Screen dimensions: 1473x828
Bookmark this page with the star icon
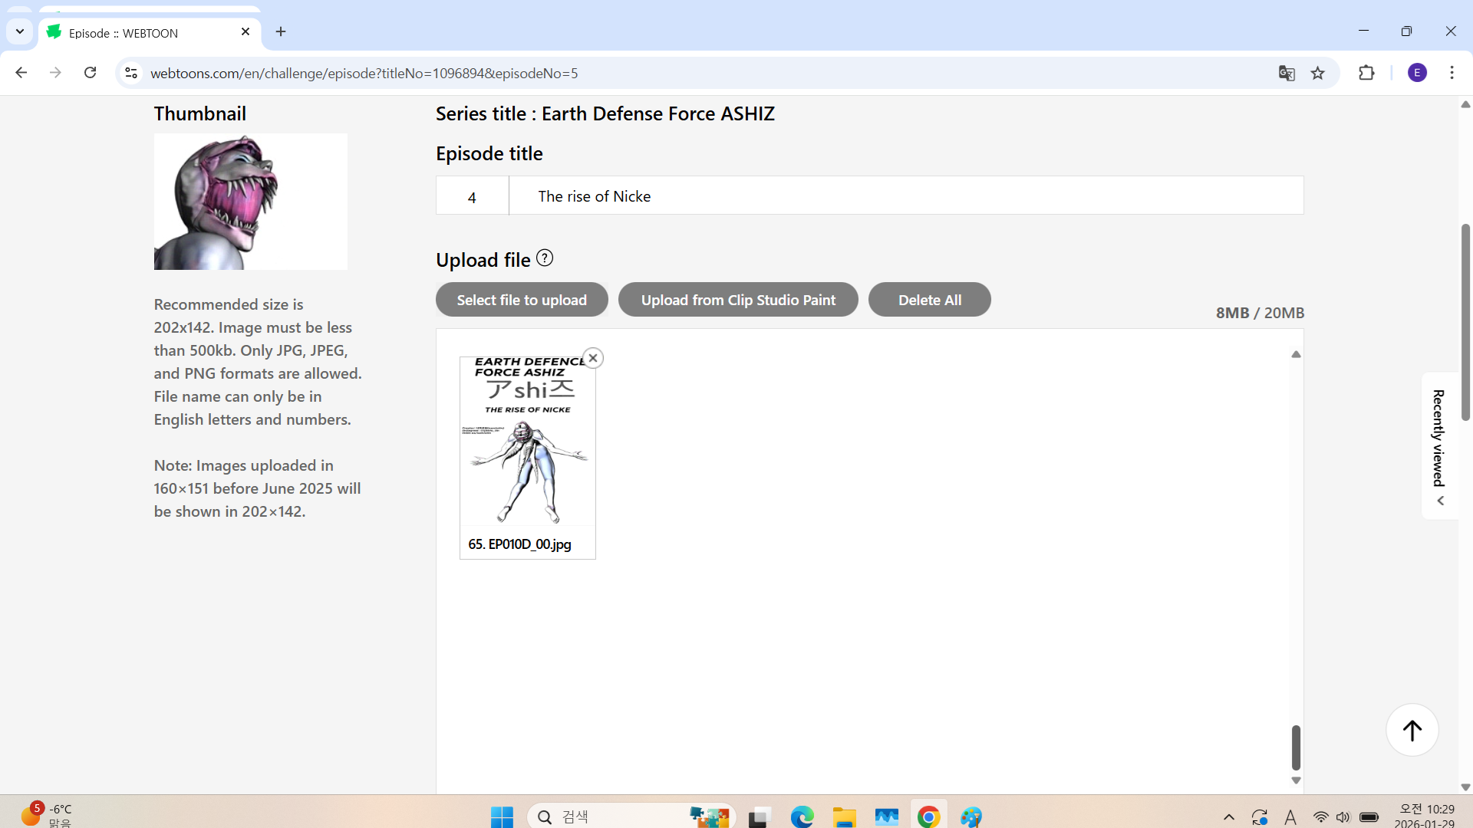point(1318,74)
